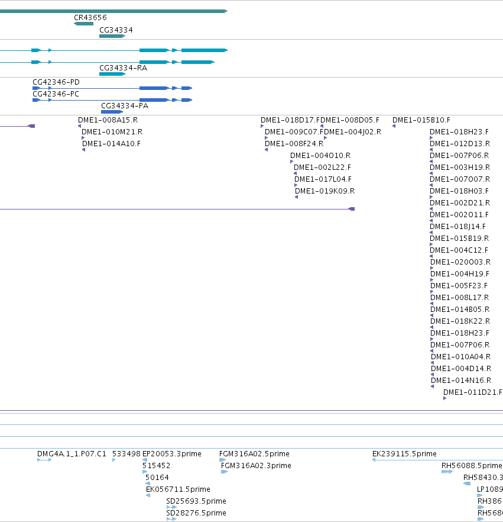
Task: Click DME1-007O07.R label
Action: pyautogui.click(x=460, y=179)
